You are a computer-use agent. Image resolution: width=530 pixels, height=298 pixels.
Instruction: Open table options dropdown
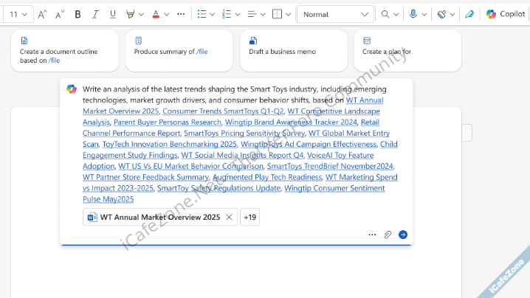pyautogui.click(x=289, y=14)
